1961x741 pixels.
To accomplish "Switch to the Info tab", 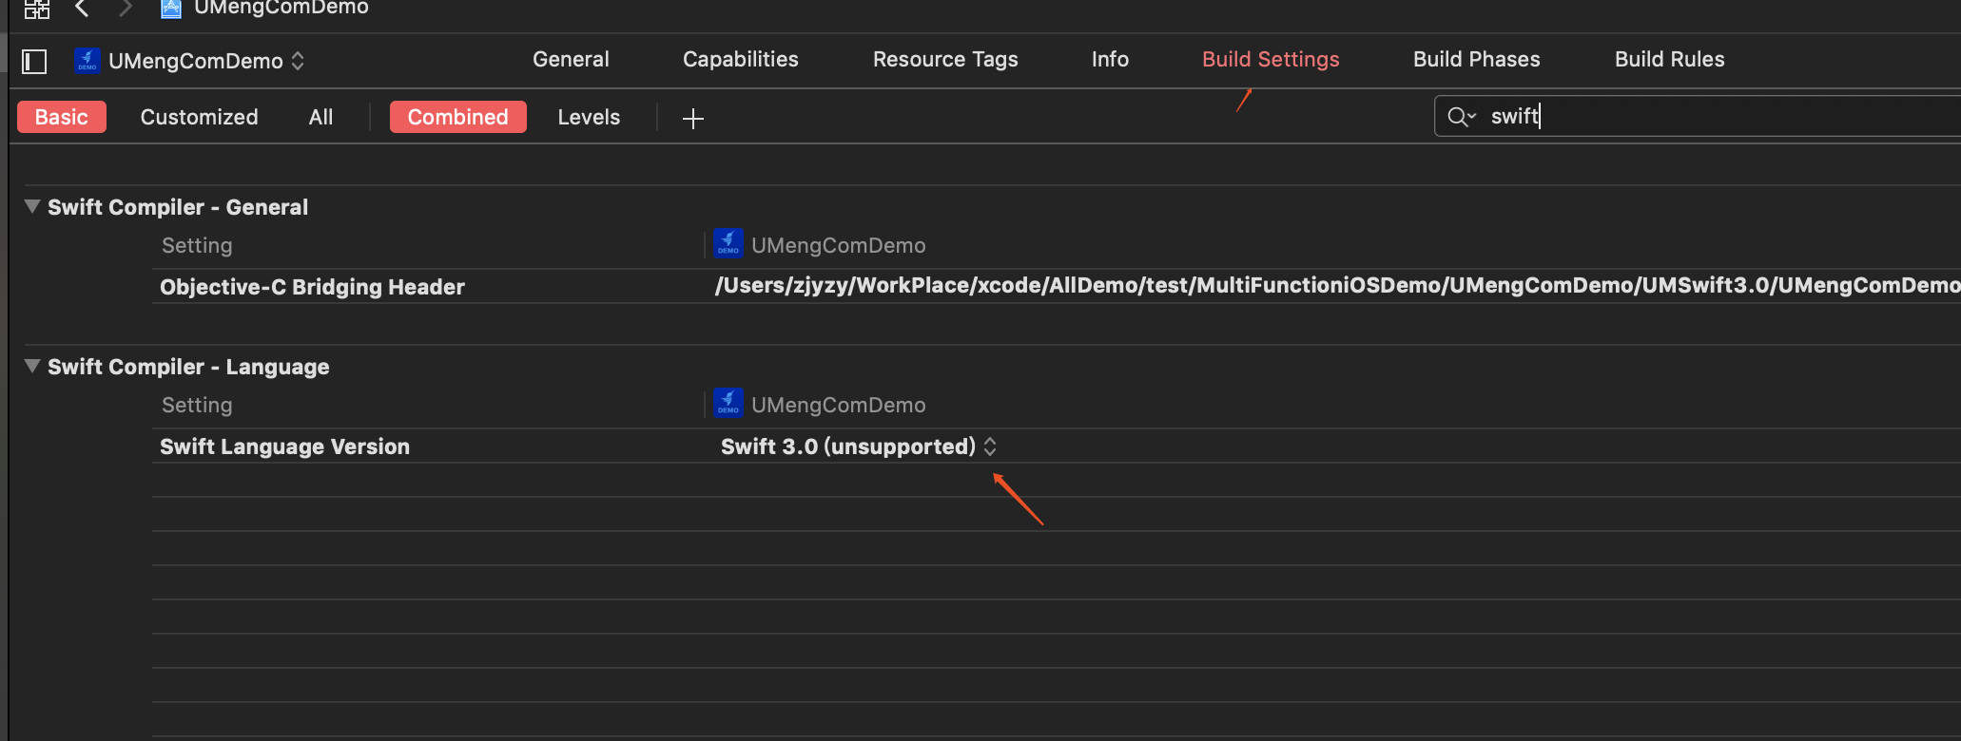I will tap(1110, 59).
